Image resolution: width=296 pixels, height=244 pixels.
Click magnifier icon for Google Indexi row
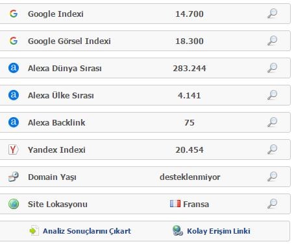click(x=272, y=14)
